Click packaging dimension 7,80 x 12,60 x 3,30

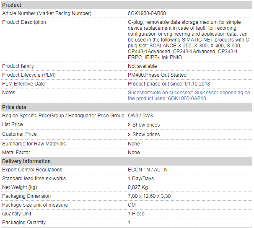click(x=149, y=196)
